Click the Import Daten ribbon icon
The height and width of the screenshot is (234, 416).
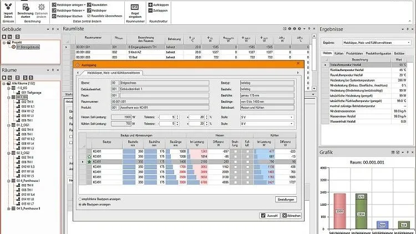[8, 7]
